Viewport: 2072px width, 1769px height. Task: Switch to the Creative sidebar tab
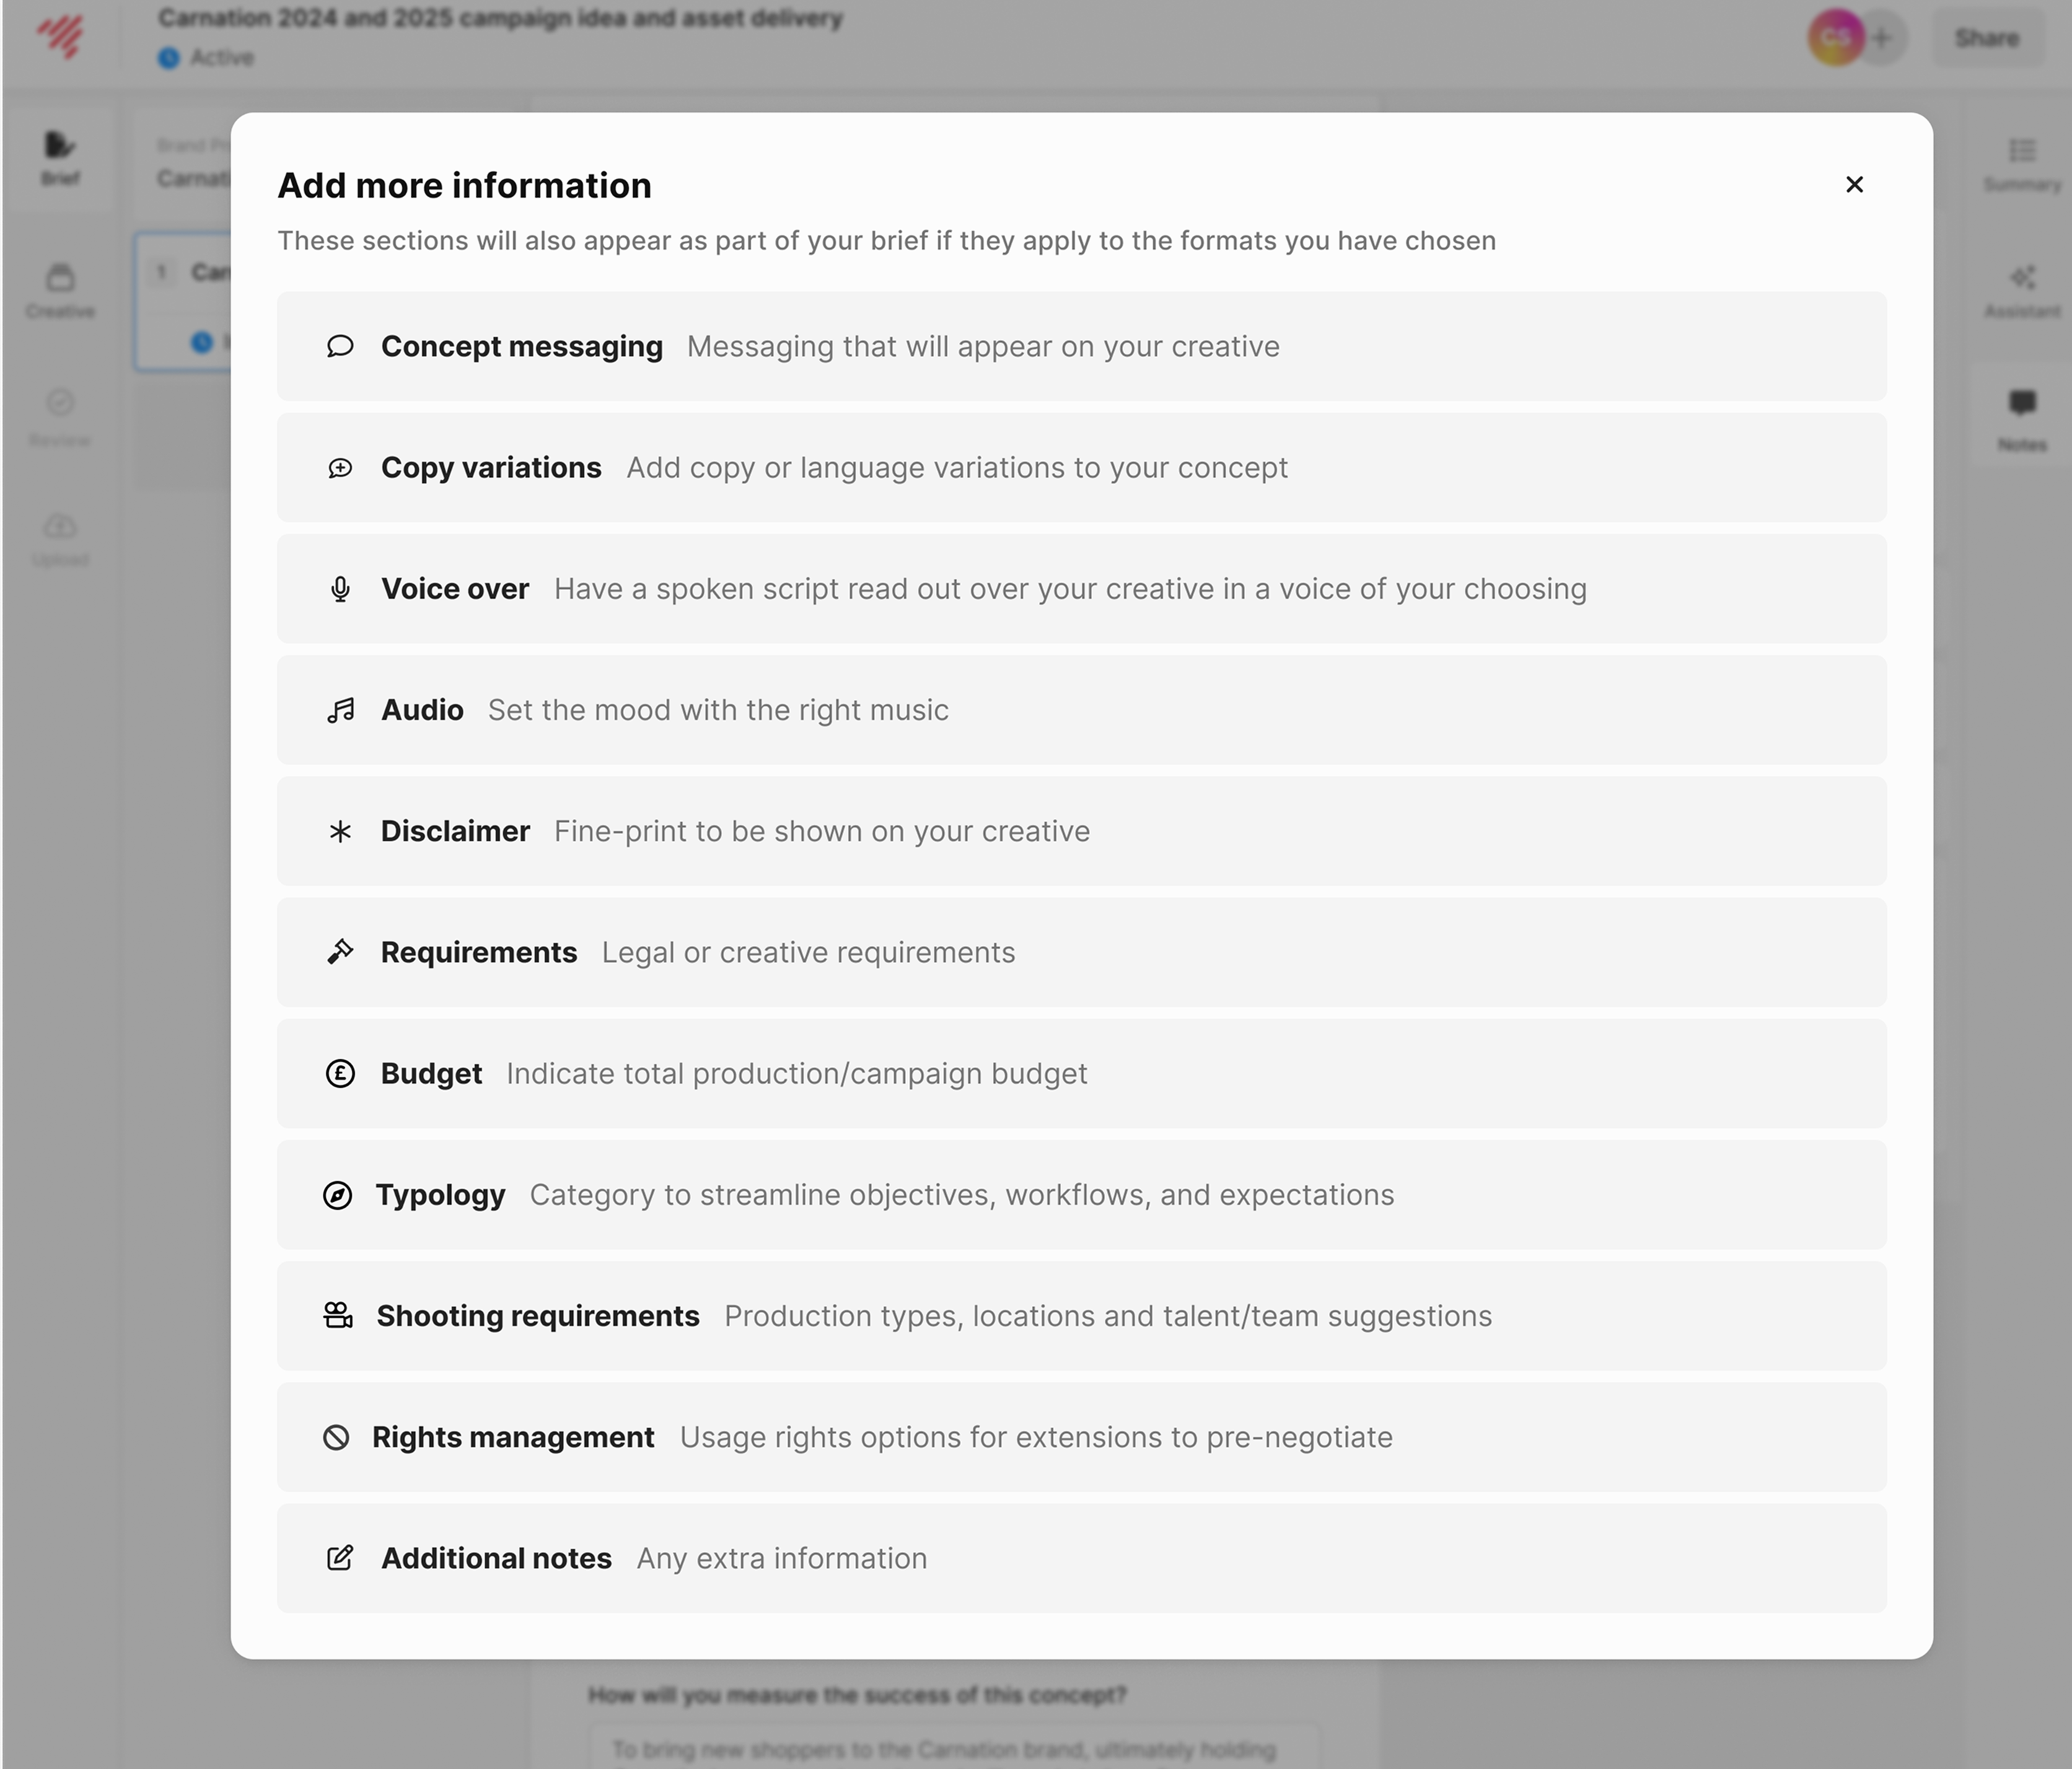pos(60,290)
